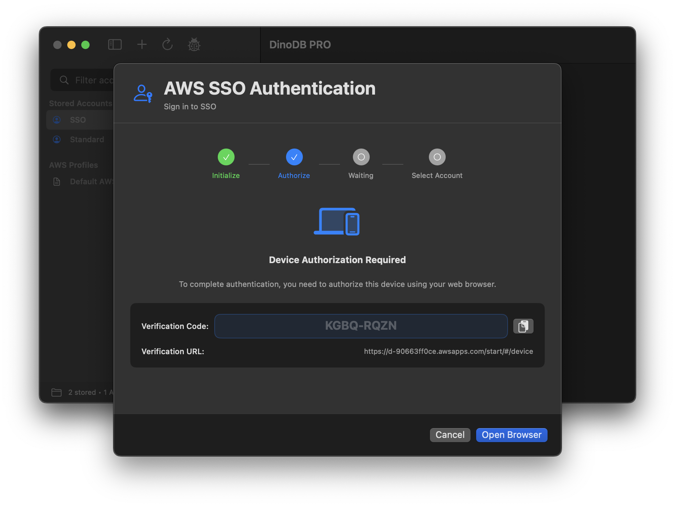Click the Device Authorization Required heading
675x508 pixels.
tap(337, 260)
